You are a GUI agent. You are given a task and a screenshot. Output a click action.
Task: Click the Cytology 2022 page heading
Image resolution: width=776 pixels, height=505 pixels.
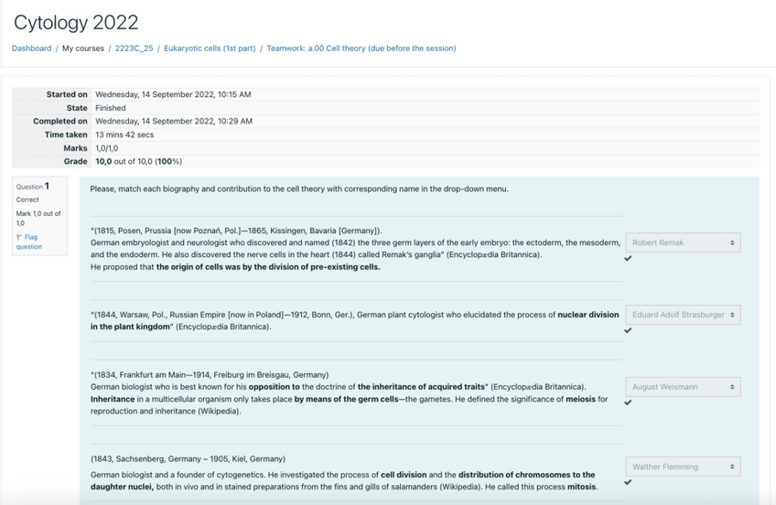point(76,22)
